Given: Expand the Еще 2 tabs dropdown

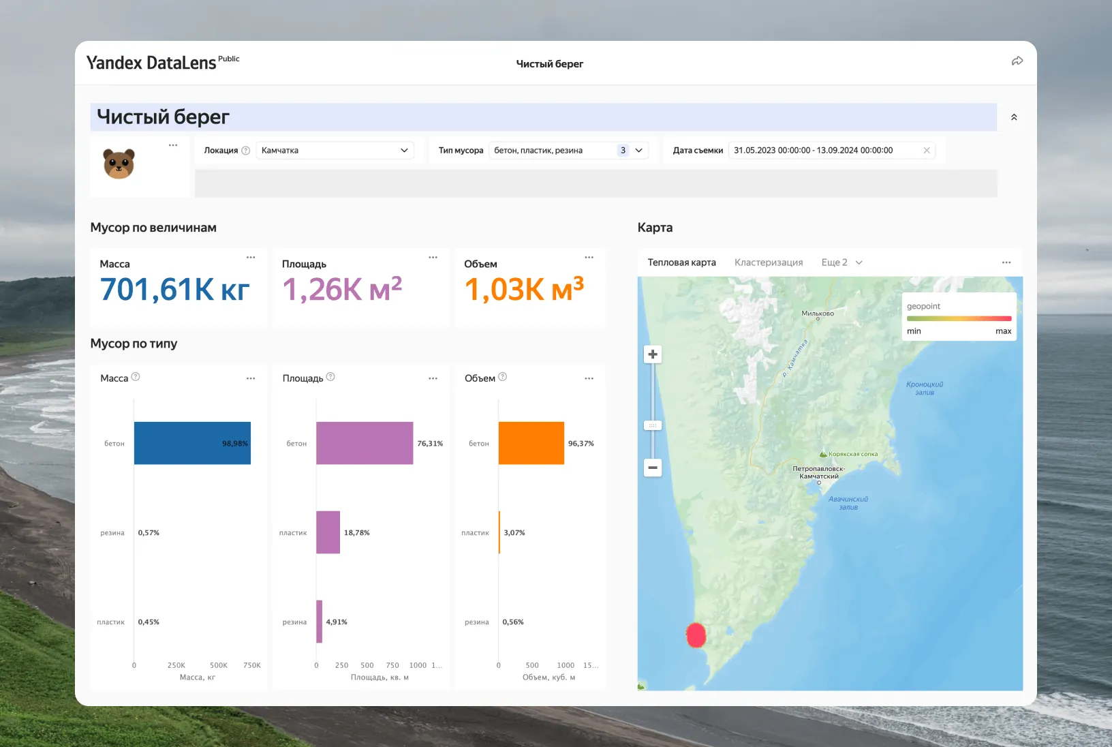Looking at the screenshot, I should click(841, 262).
